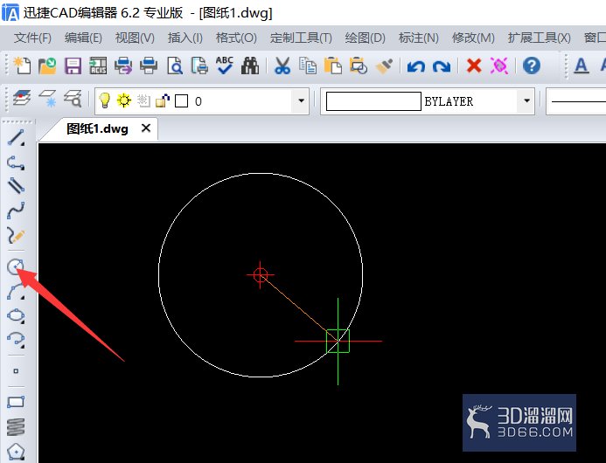Open the 修改(M) menu
This screenshot has width=606, height=463.
click(473, 38)
